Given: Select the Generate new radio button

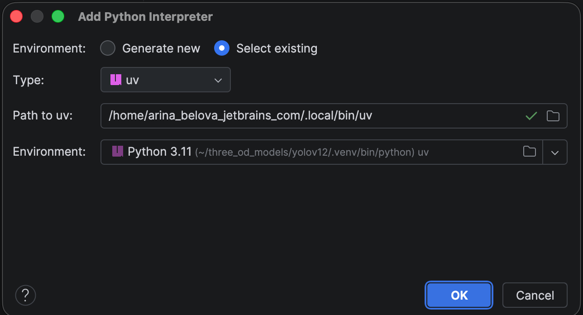Looking at the screenshot, I should click(x=108, y=48).
